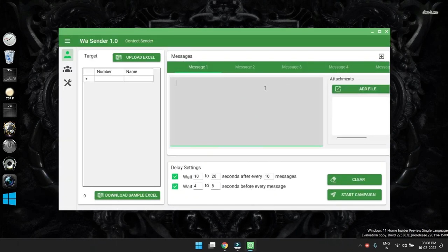Edit the messages count field before 'messages'
Screen dimensions: 448x252
[x=268, y=177]
